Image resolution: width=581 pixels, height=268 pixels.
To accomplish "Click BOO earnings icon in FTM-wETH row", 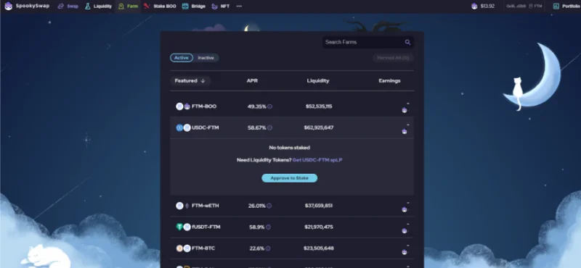I will click(x=405, y=209).
